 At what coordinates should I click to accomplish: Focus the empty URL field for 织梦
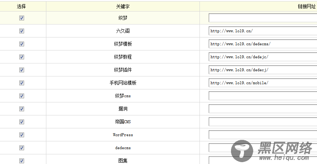[263, 18]
